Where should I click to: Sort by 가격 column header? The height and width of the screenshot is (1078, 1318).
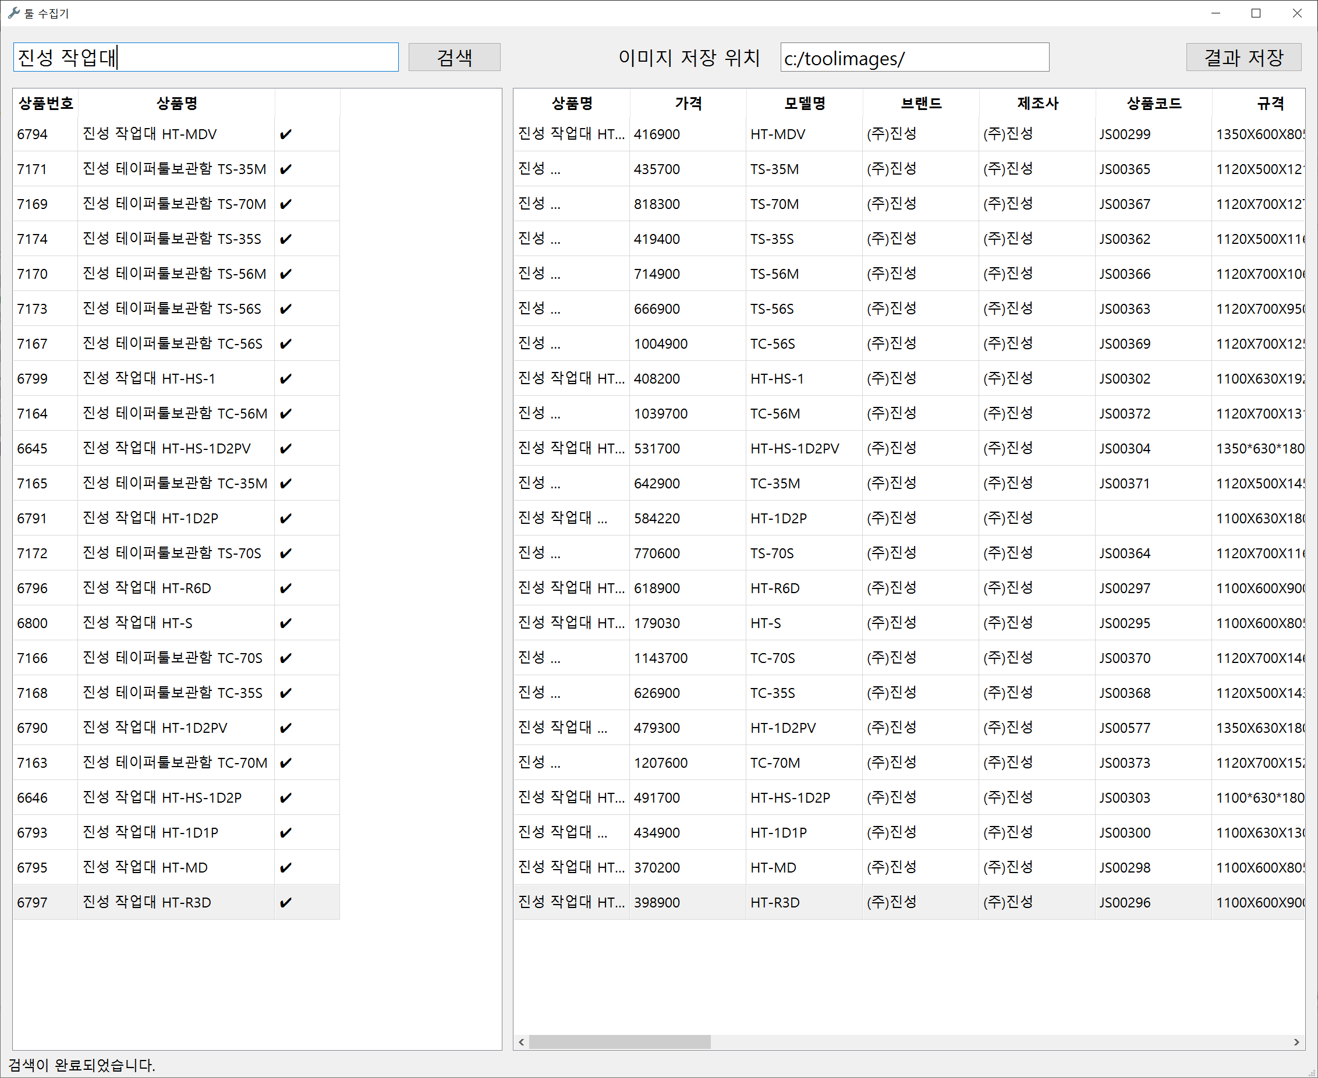tap(688, 103)
